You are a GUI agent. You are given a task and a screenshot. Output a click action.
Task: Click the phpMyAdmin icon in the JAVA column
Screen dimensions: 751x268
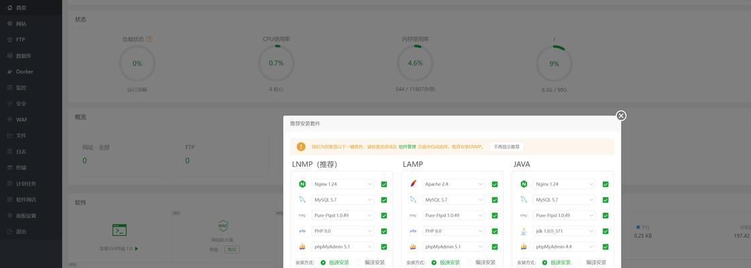point(524,247)
